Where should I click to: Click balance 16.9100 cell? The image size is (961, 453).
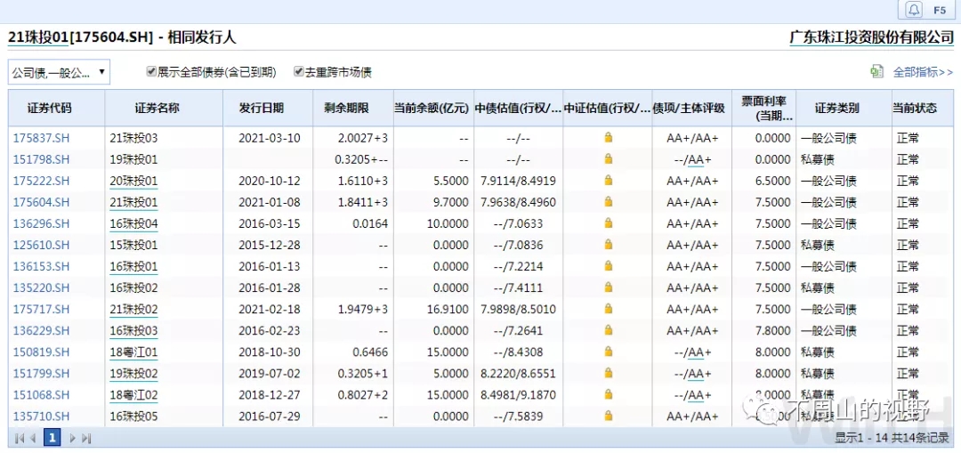446,310
